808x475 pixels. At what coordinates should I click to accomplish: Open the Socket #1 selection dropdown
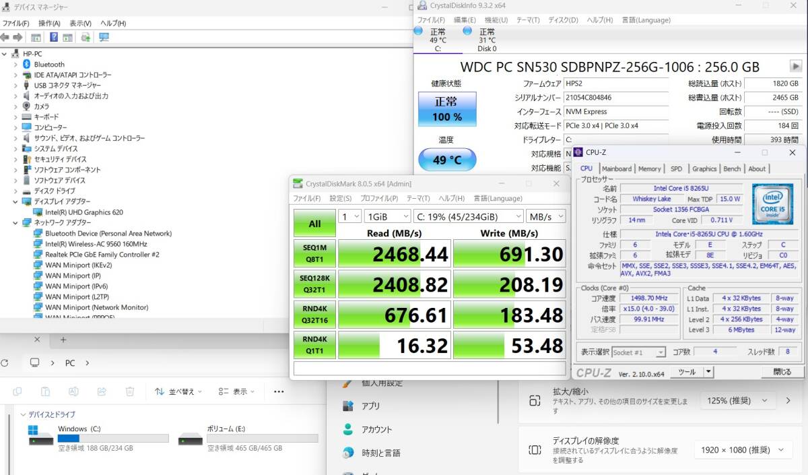click(638, 352)
